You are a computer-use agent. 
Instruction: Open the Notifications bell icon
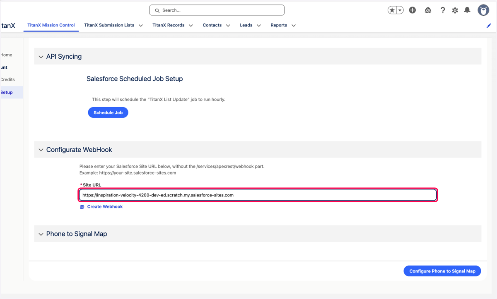click(467, 10)
